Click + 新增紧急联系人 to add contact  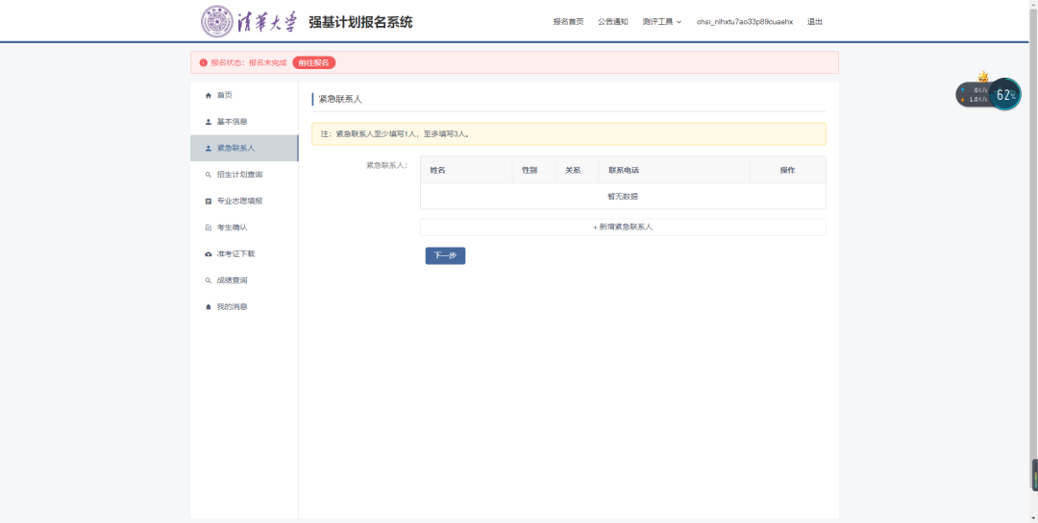[x=623, y=226]
